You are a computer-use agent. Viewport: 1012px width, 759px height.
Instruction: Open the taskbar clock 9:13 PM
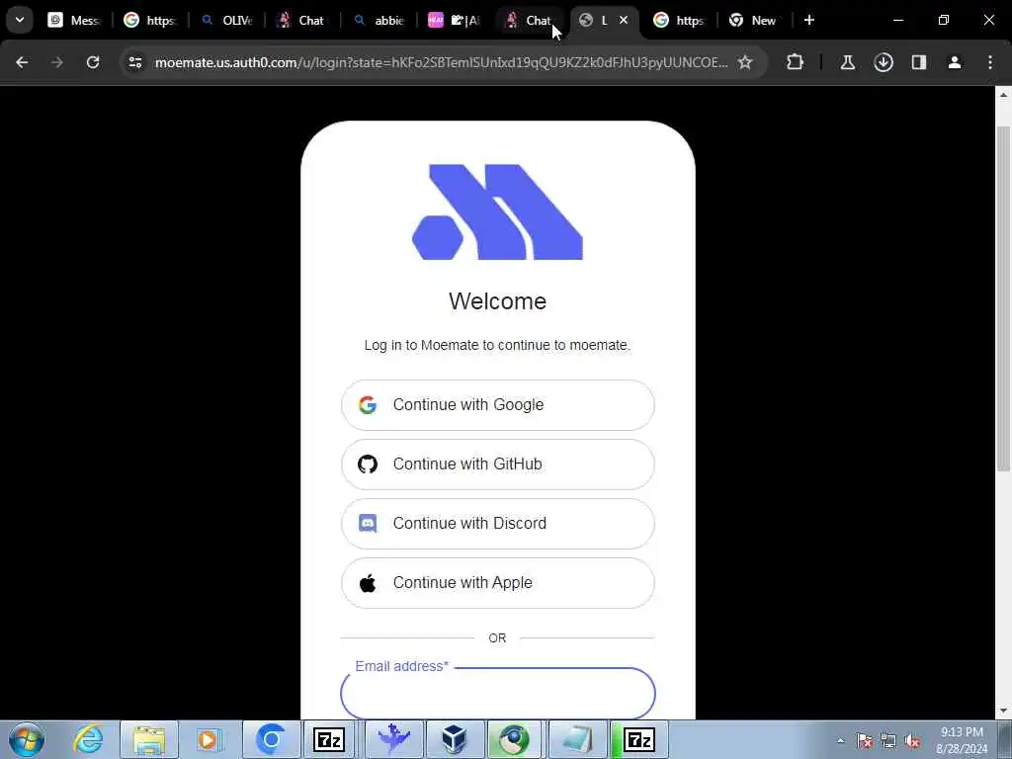962,740
